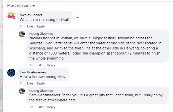Like Huang Xiaomao's can't swim reply

coord(40,107)
